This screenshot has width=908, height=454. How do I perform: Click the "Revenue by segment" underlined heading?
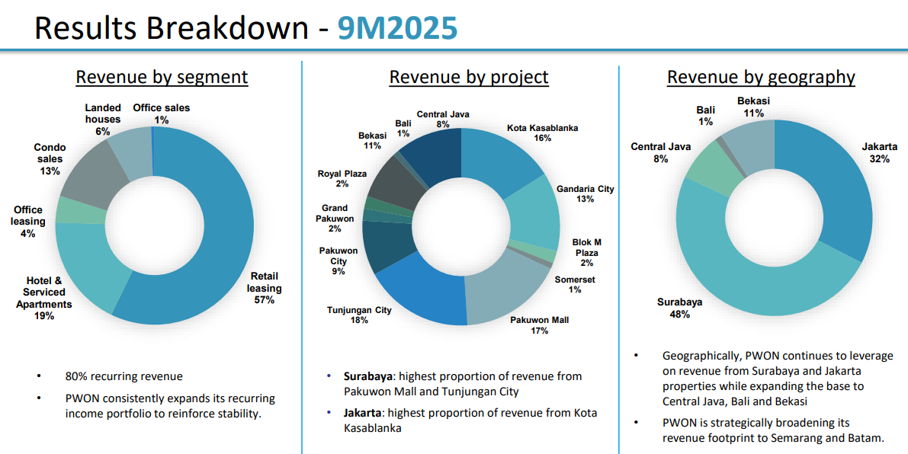pyautogui.click(x=162, y=77)
